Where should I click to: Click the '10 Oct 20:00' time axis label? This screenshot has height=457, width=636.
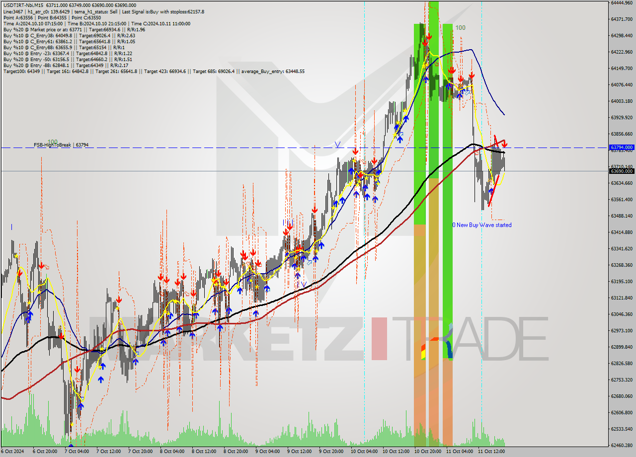[427, 452]
